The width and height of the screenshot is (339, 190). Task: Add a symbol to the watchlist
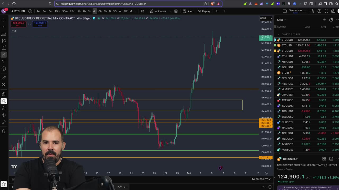[324, 20]
